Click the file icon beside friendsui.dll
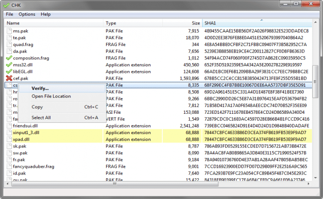323x199 pixels. coord(9,125)
